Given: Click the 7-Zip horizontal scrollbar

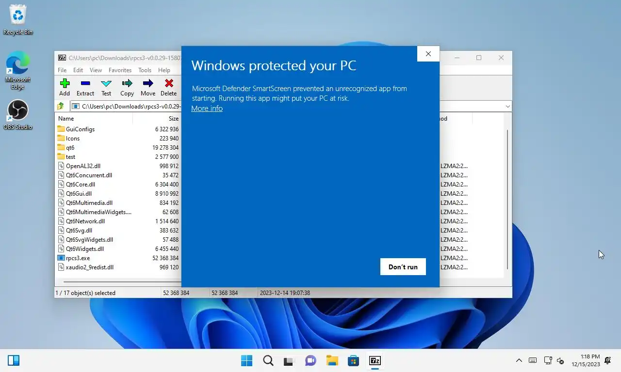Looking at the screenshot, I should (x=121, y=281).
